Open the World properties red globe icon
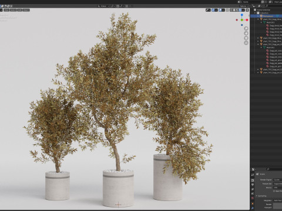The height and width of the screenshot is (211, 282). 253,198
